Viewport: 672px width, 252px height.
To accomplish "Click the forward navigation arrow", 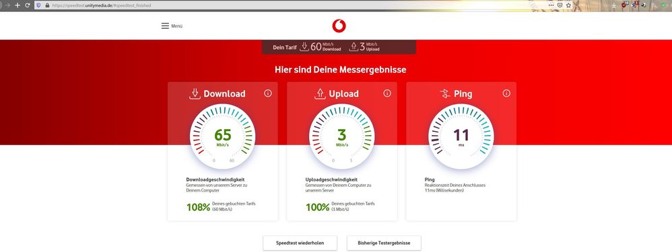I will pyautogui.click(x=7, y=5).
